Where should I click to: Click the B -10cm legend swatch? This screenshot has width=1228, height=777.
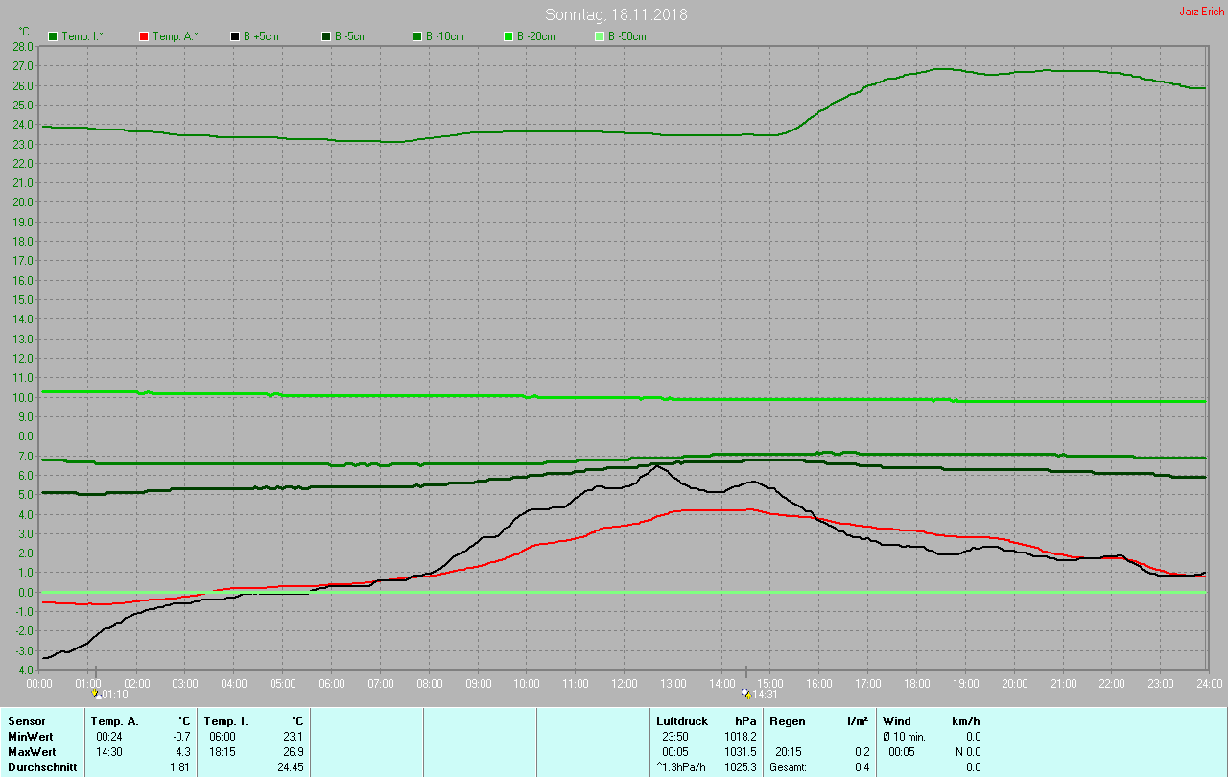coord(417,36)
